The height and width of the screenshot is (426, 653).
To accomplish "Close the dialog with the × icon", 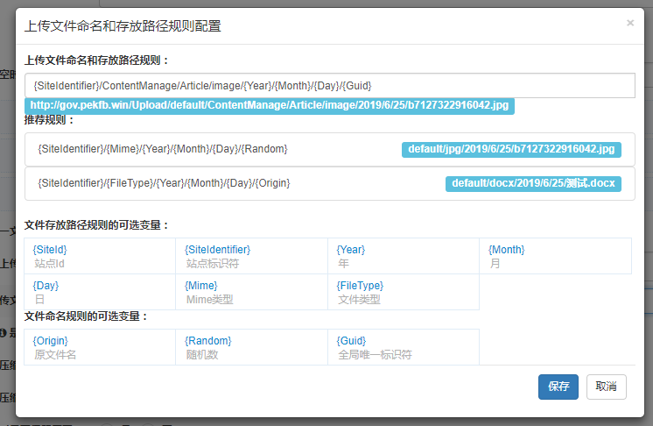I will click(629, 24).
